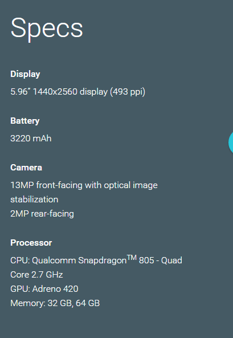Image resolution: width=233 pixels, height=338 pixels.
Task: Click the Specs page heading
Action: tap(47, 28)
